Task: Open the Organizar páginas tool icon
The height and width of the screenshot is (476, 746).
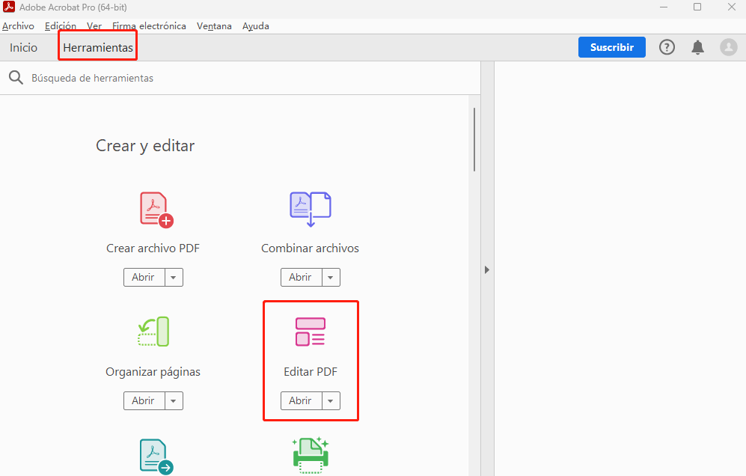Action: tap(153, 332)
